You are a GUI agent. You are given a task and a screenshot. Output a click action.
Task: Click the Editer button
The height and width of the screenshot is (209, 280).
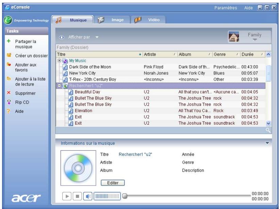(113, 183)
